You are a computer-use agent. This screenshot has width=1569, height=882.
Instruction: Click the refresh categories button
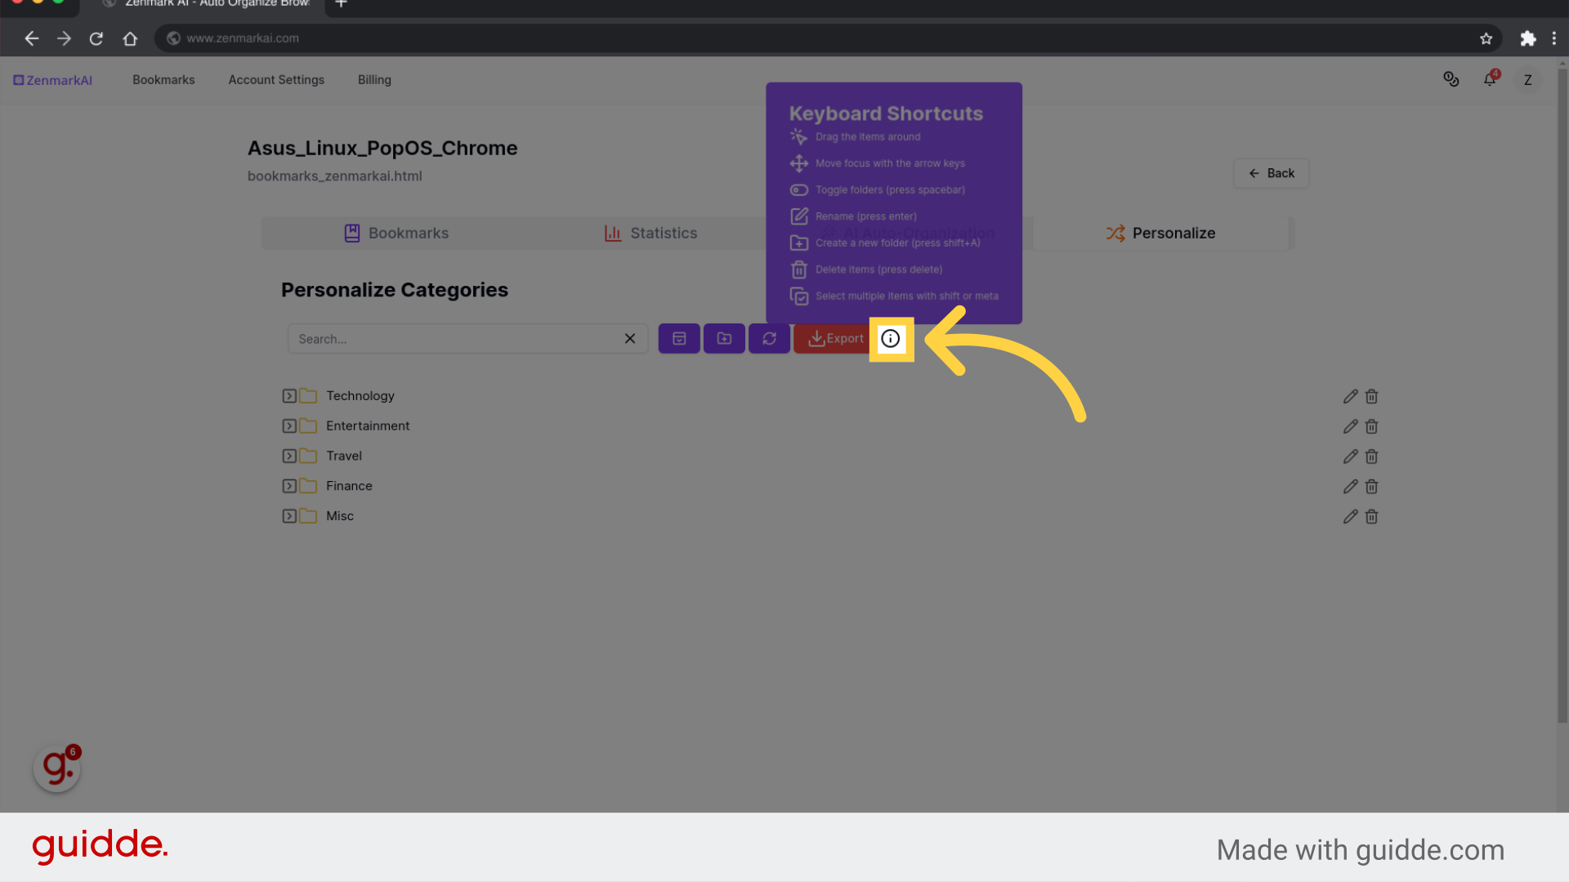[x=769, y=339]
